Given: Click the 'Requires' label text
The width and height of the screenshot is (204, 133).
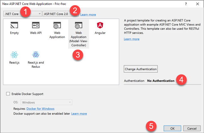Looking at the screenshot, I should pos(19,109).
